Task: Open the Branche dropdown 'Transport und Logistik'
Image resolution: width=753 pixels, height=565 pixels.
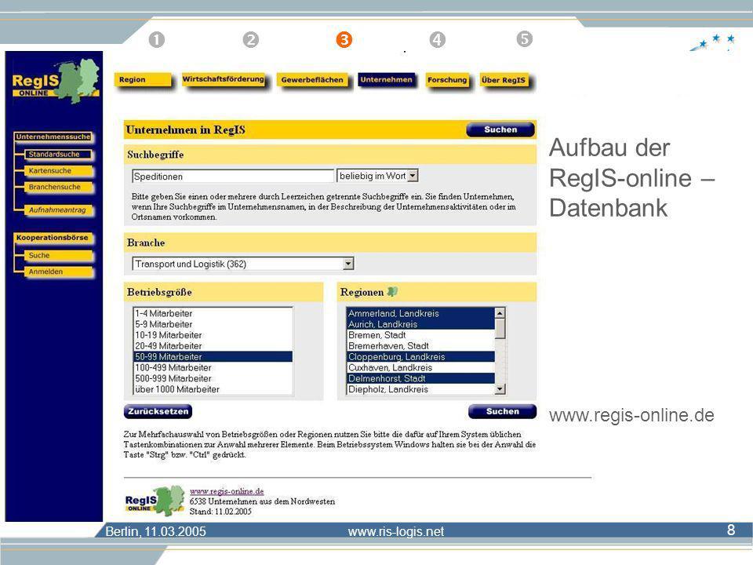Action: (243, 264)
